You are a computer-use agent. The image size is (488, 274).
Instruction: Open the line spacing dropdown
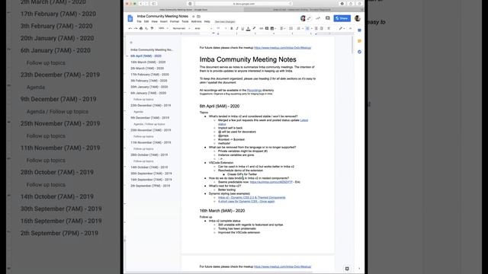[x=291, y=28]
